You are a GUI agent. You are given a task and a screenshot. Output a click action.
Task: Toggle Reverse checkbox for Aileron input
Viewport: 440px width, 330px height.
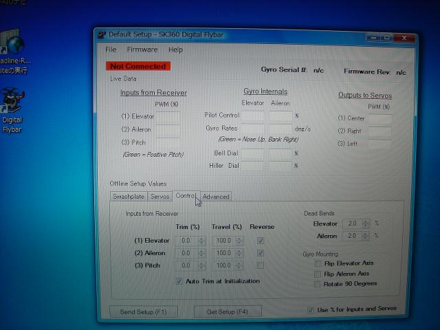click(x=260, y=253)
